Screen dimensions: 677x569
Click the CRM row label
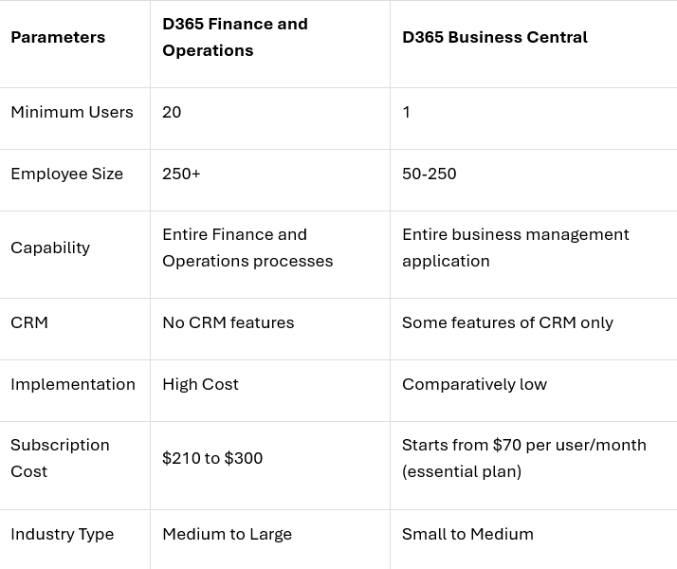coord(29,323)
